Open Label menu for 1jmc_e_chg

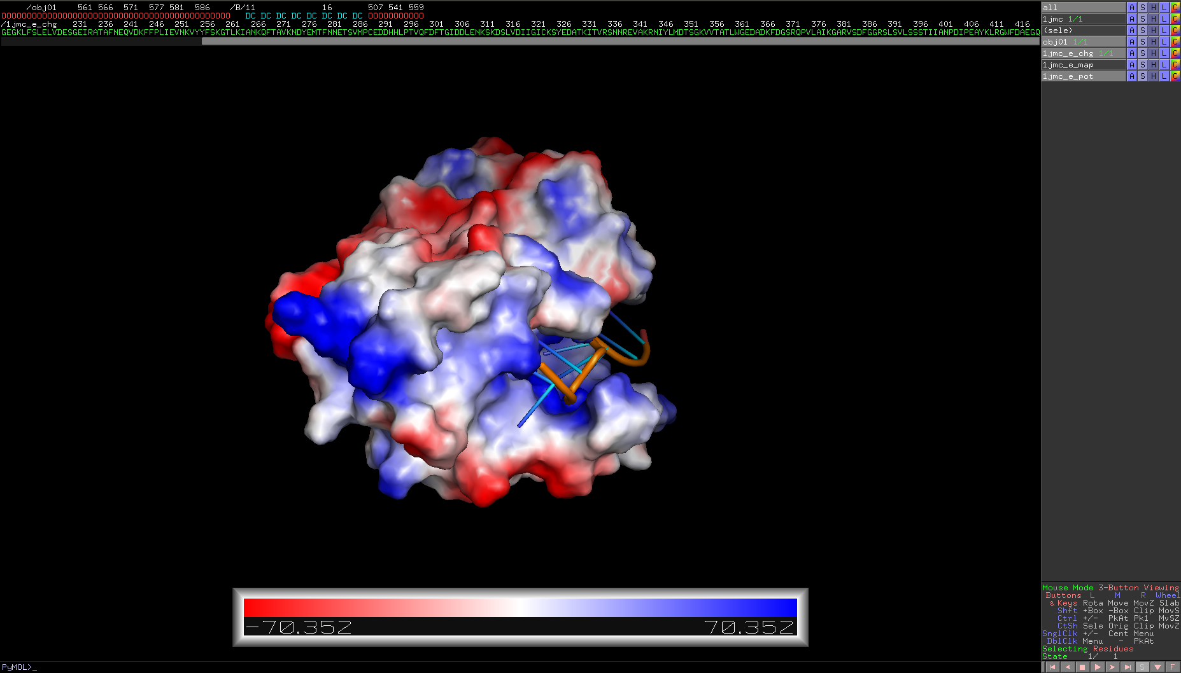pyautogui.click(x=1164, y=53)
